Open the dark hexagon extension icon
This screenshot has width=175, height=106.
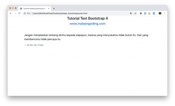pyautogui.click(x=141, y=13)
